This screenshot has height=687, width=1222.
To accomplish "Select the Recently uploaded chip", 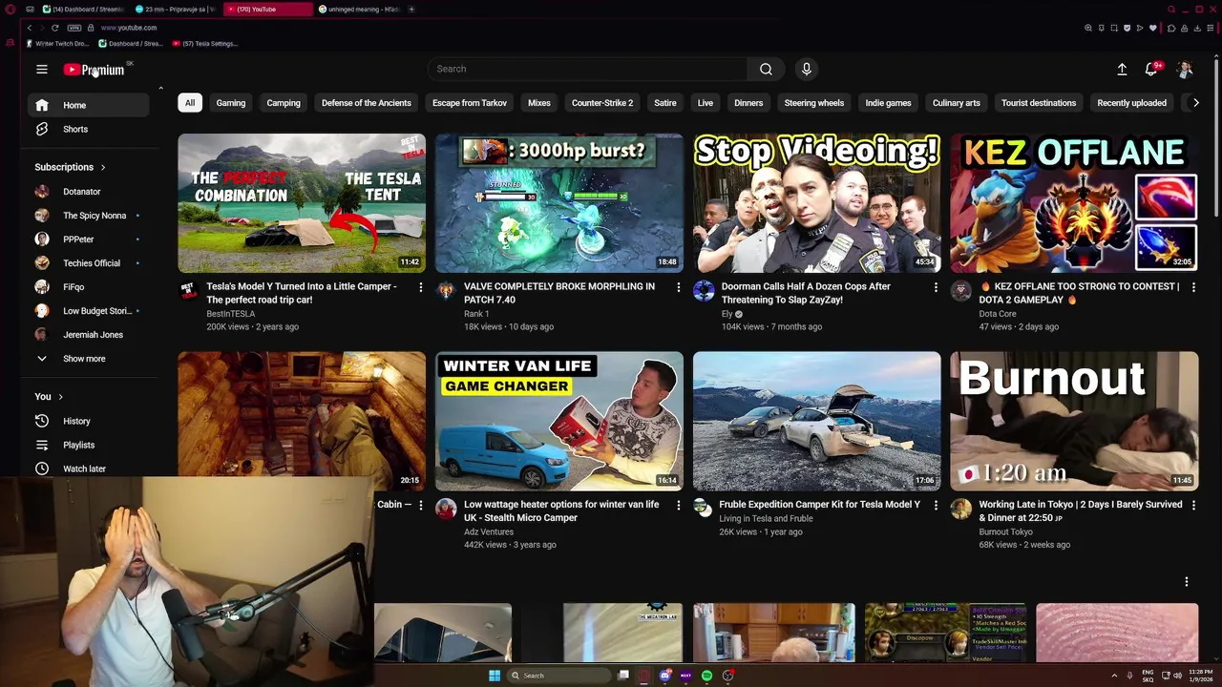I will point(1131,103).
